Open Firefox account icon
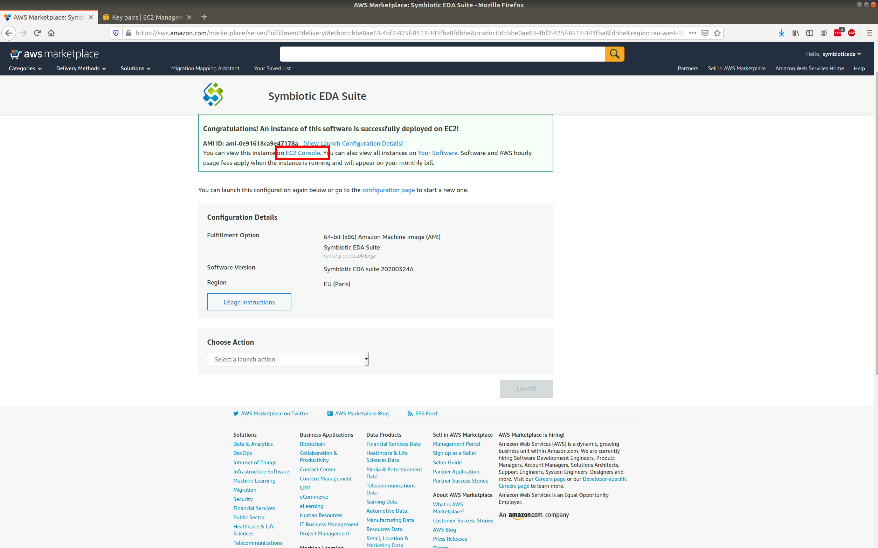Screen dimensions: 878x548 tap(824, 33)
